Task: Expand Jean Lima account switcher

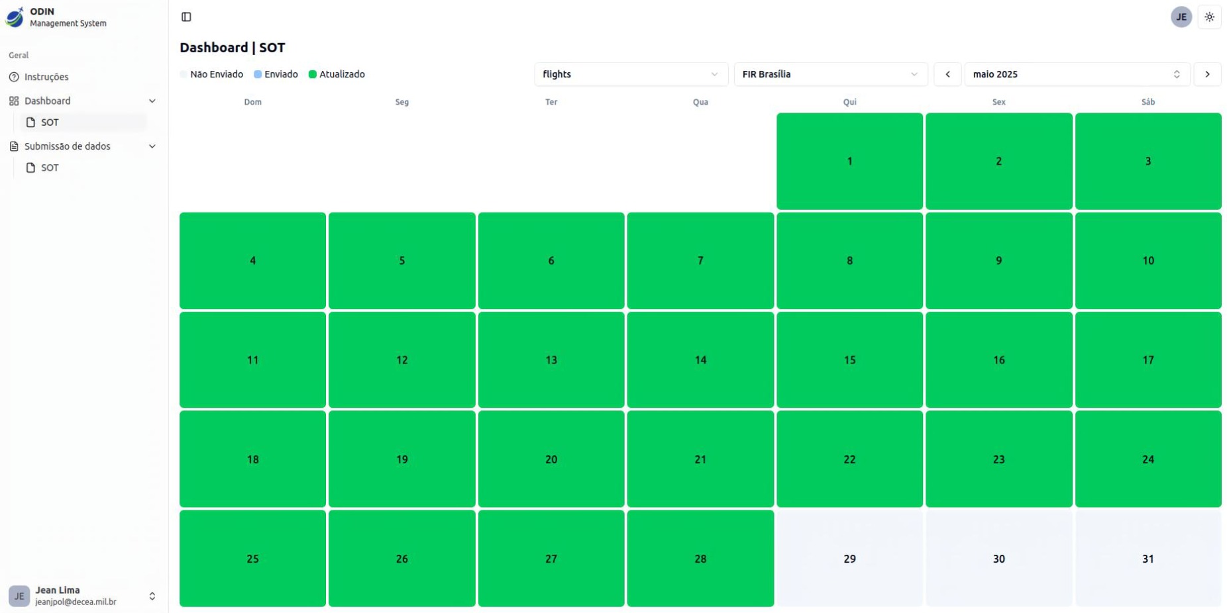Action: (152, 596)
